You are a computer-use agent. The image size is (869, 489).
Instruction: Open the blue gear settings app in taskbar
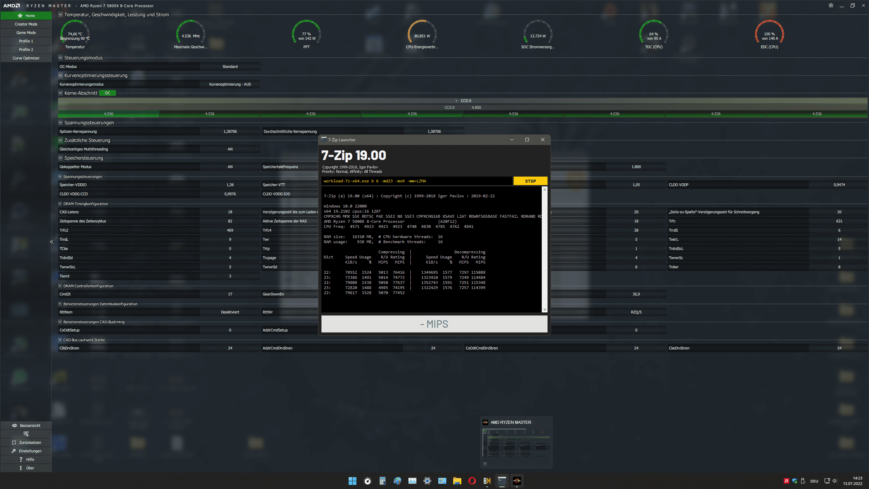point(427,481)
